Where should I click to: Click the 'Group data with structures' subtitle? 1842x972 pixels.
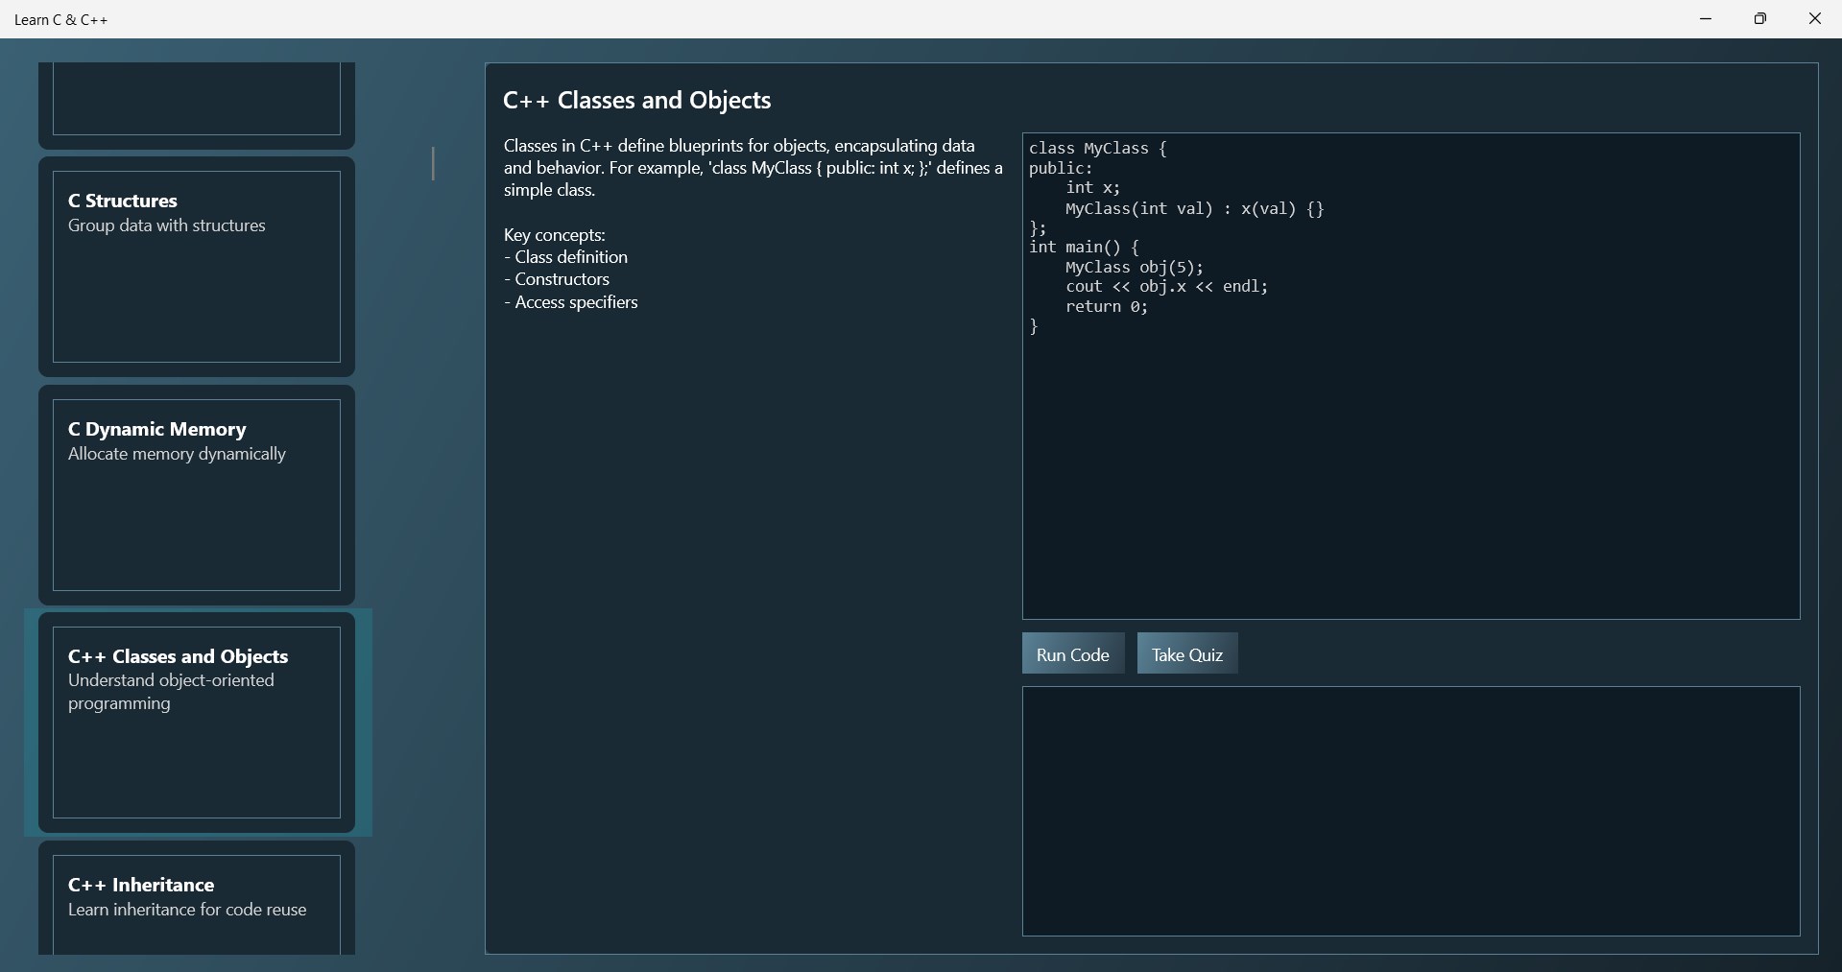[165, 225]
